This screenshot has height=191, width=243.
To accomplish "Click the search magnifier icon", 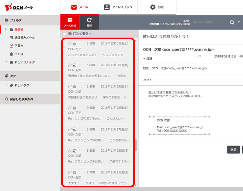I will click(x=232, y=23).
